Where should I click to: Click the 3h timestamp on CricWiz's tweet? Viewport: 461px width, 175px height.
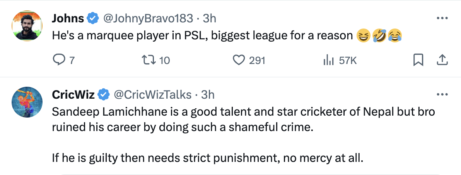208,94
